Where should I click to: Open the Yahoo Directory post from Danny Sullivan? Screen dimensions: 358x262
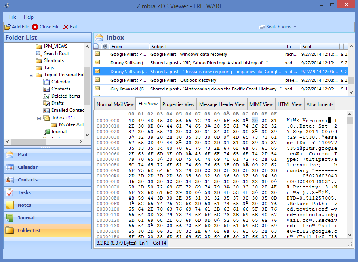tap(221, 63)
